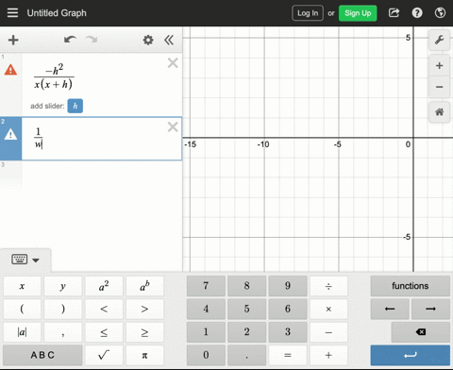The width and height of the screenshot is (453, 370).
Task: Insert an open parenthesis
Action: coord(22,309)
